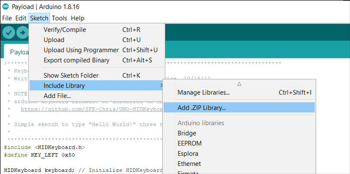Choose Add File... menu entry
The height and width of the screenshot is (174, 350).
(x=97, y=96)
